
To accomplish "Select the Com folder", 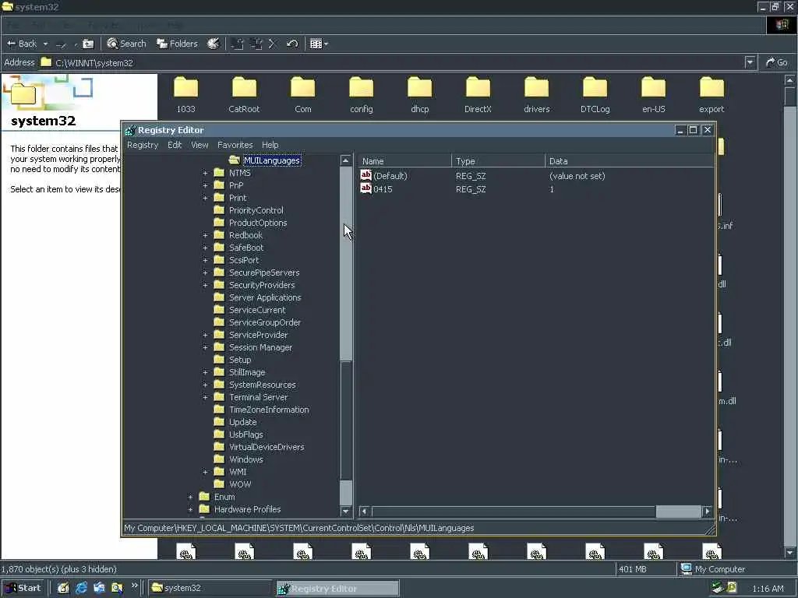I will click(303, 95).
